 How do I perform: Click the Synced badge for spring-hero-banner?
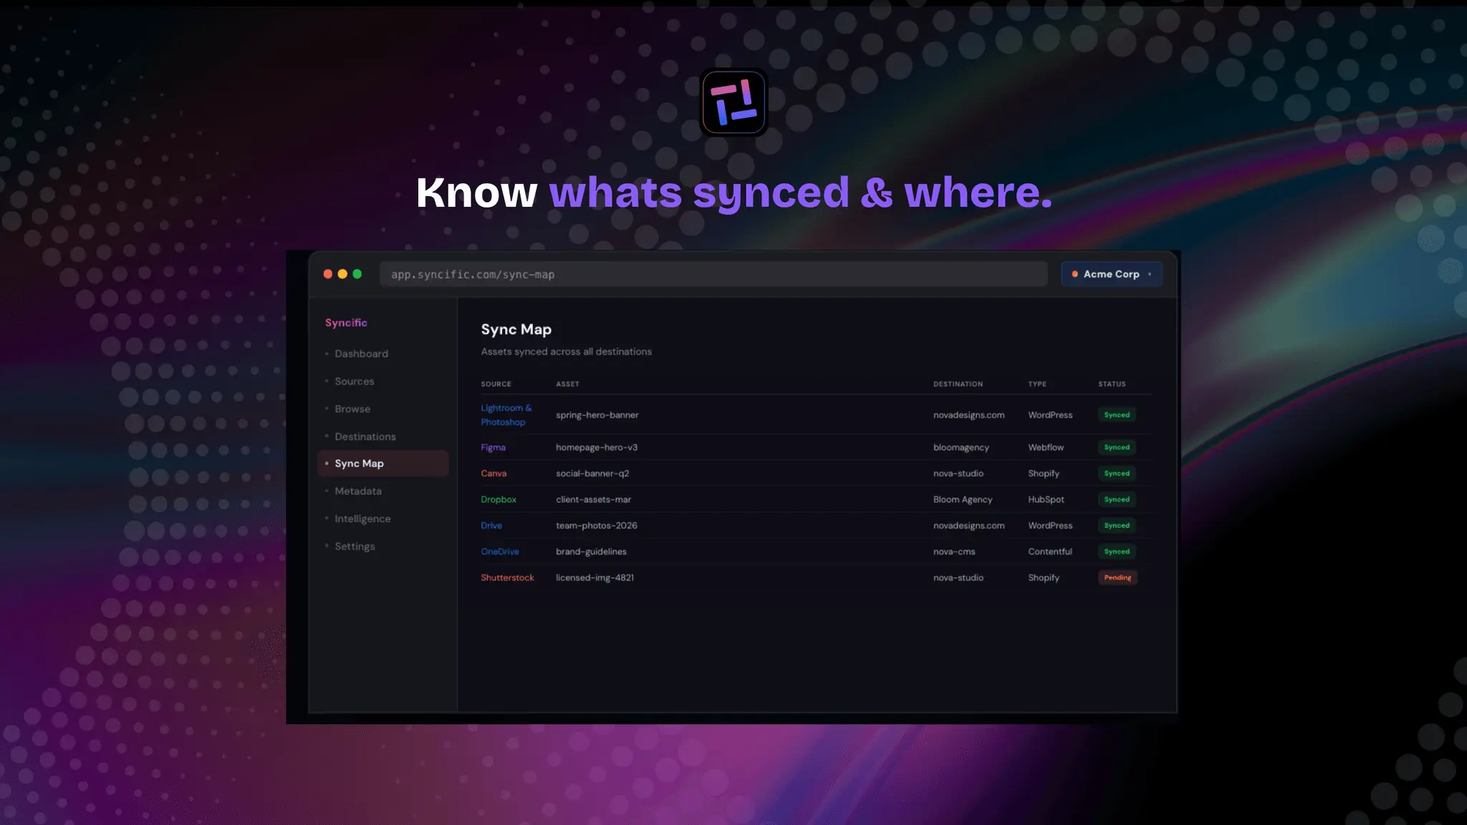click(1117, 415)
